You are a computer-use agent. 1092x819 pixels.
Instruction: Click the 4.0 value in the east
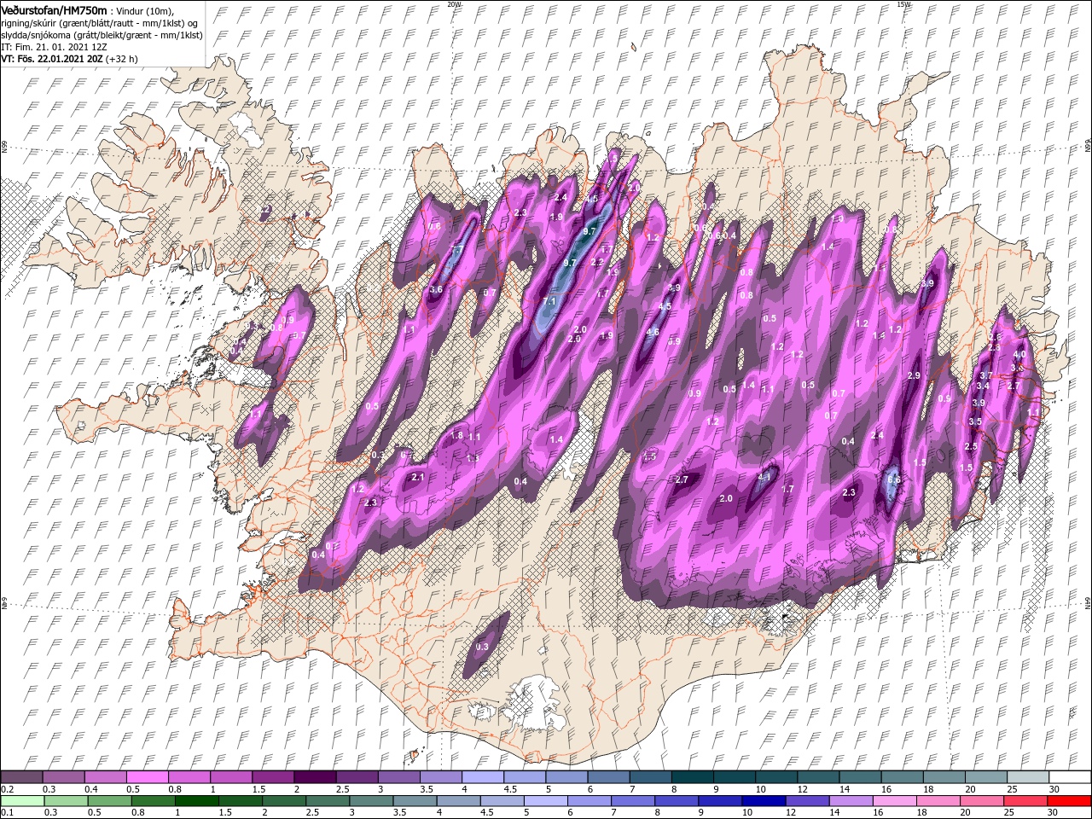click(x=1019, y=355)
